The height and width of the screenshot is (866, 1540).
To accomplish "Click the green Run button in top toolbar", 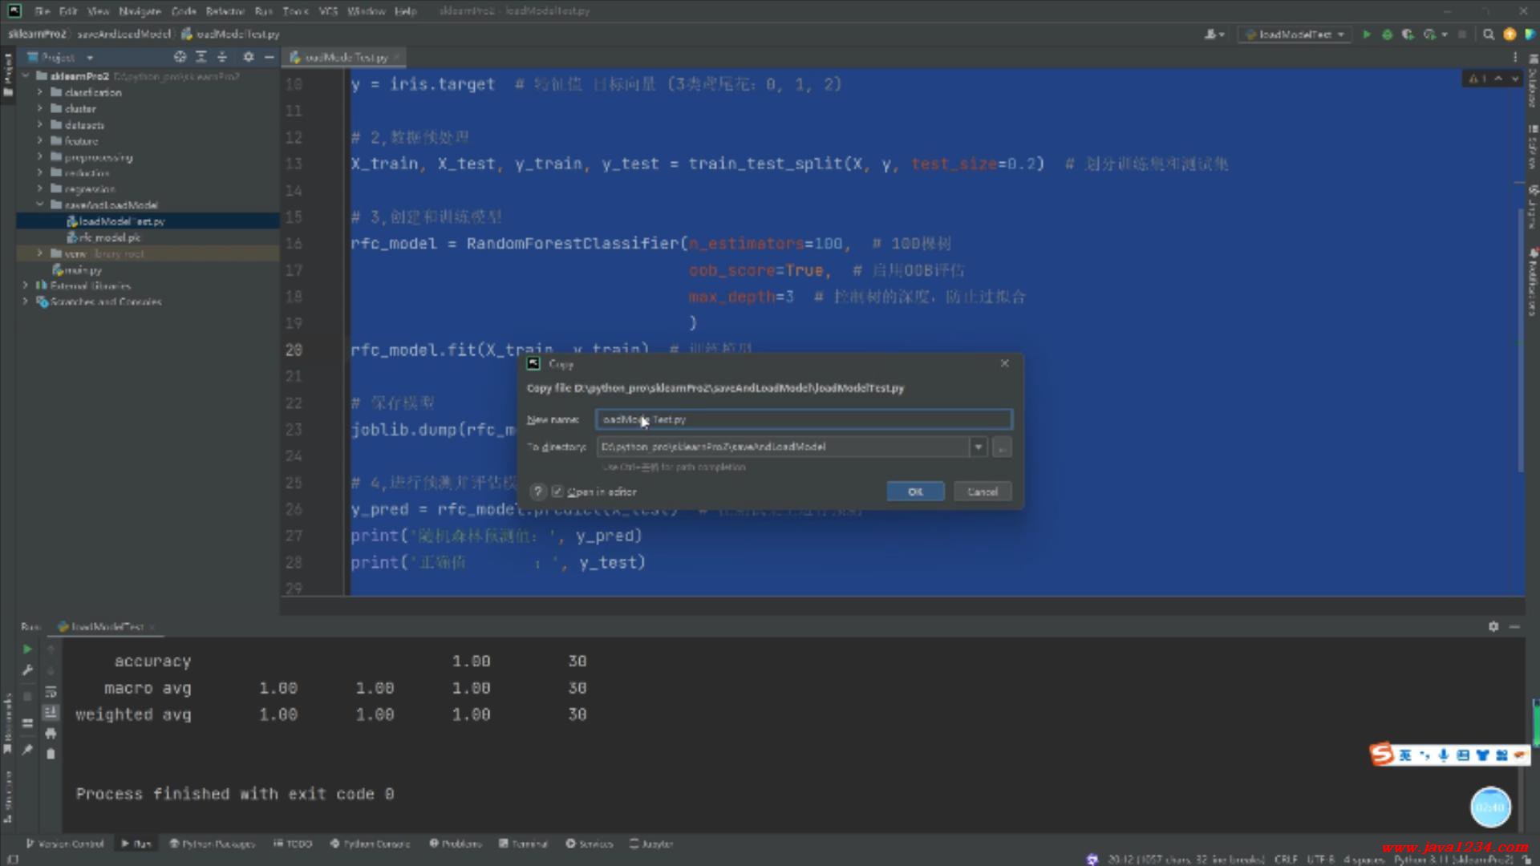I will pos(1366,34).
